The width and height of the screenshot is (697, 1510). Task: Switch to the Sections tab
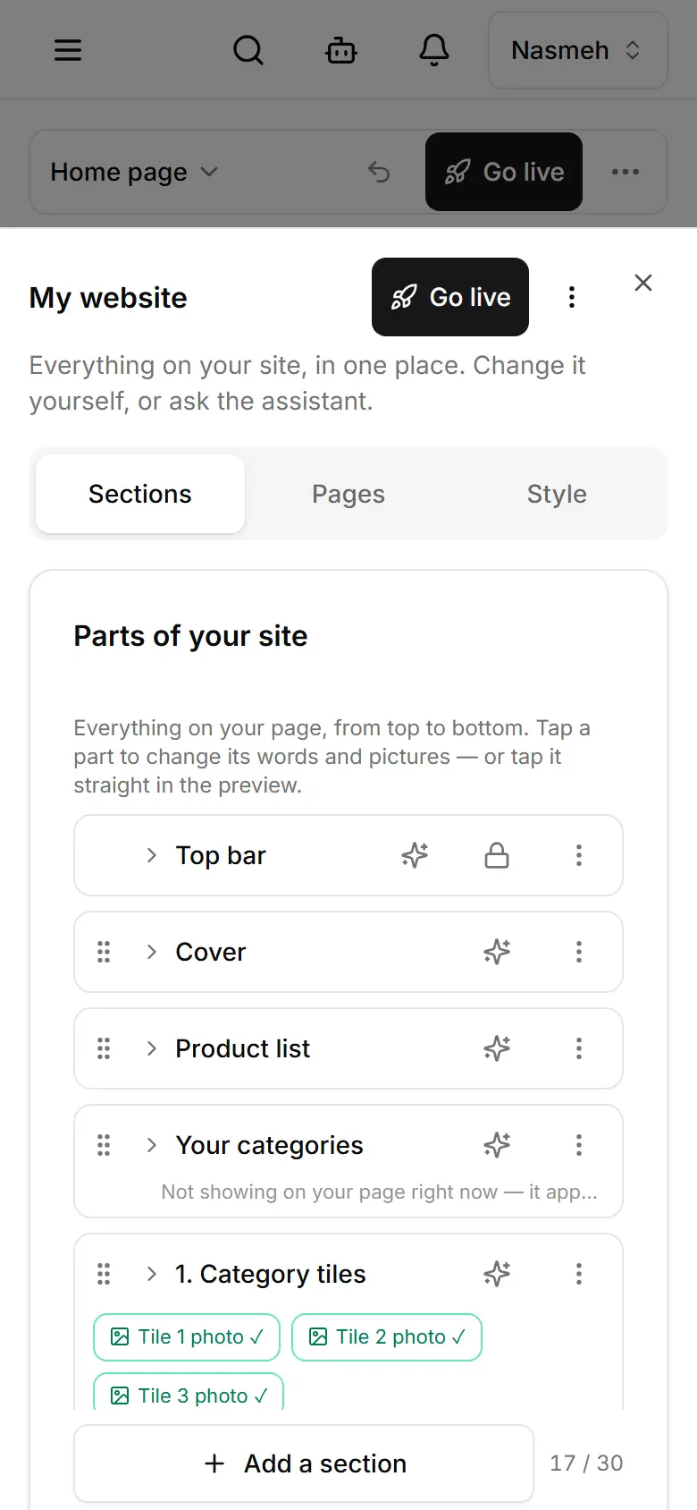pyautogui.click(x=140, y=494)
